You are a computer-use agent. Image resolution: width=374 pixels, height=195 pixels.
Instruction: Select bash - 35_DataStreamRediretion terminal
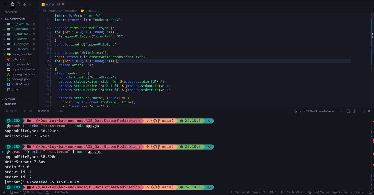315,111
